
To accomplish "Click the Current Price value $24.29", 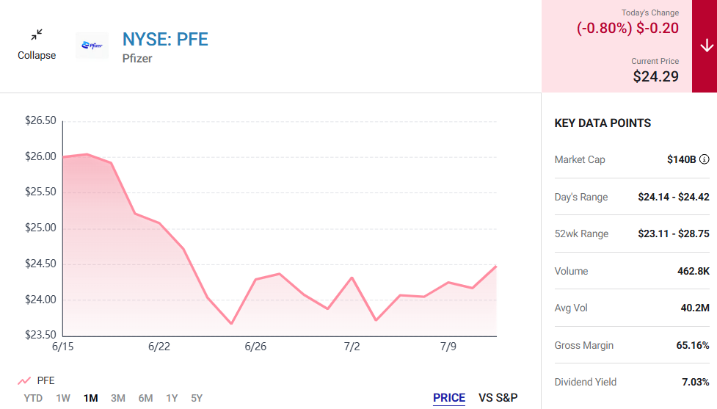I will pos(656,76).
